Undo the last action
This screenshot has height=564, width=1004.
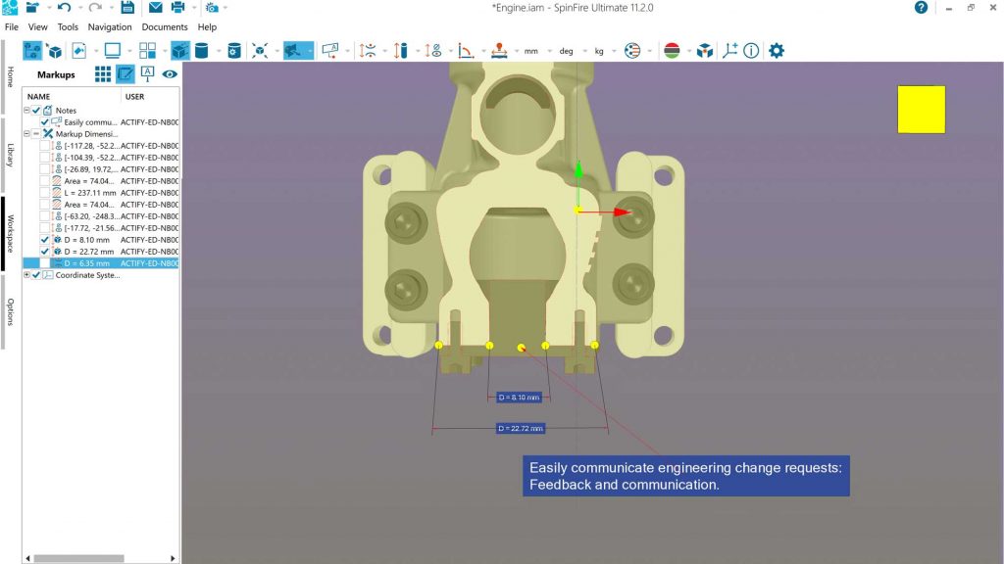pyautogui.click(x=64, y=8)
